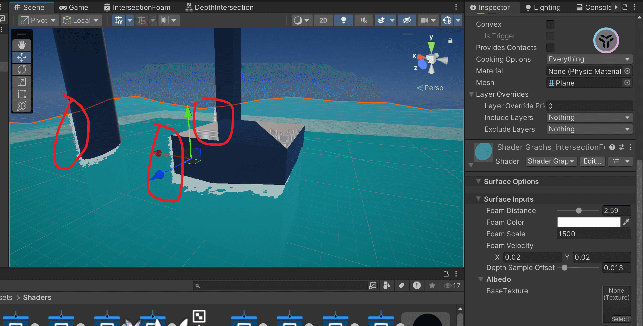Select the Move tool
643x326 pixels.
click(x=22, y=57)
